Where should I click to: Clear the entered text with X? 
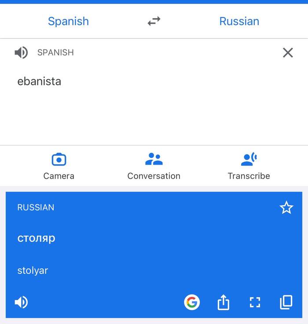pyautogui.click(x=288, y=53)
